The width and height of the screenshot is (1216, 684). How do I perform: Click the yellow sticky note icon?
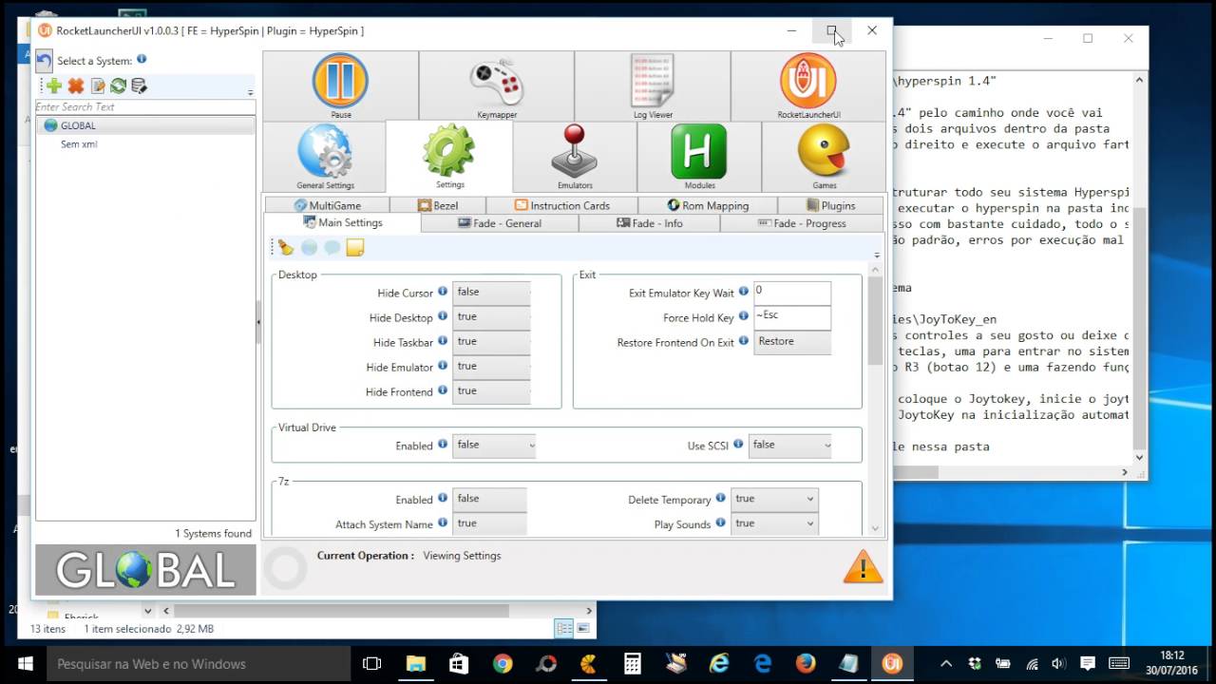tap(355, 248)
